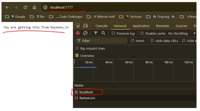Stop recording network log
Screen dimensions: 200x111
pos(78,33)
